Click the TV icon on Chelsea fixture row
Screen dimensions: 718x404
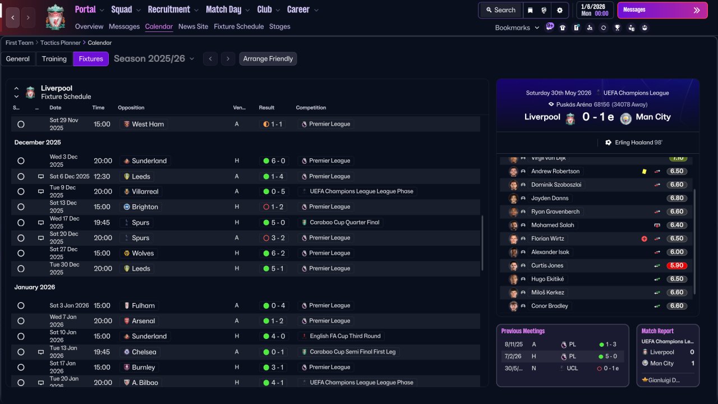click(41, 352)
